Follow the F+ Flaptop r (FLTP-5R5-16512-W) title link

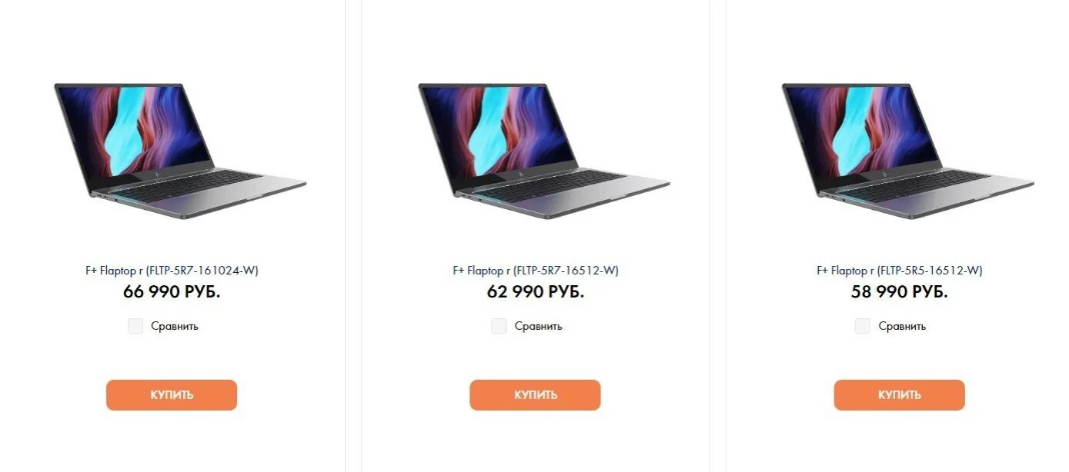[900, 271]
